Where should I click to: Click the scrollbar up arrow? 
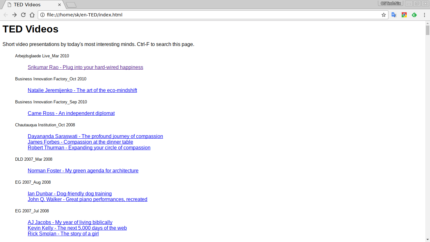click(427, 23)
